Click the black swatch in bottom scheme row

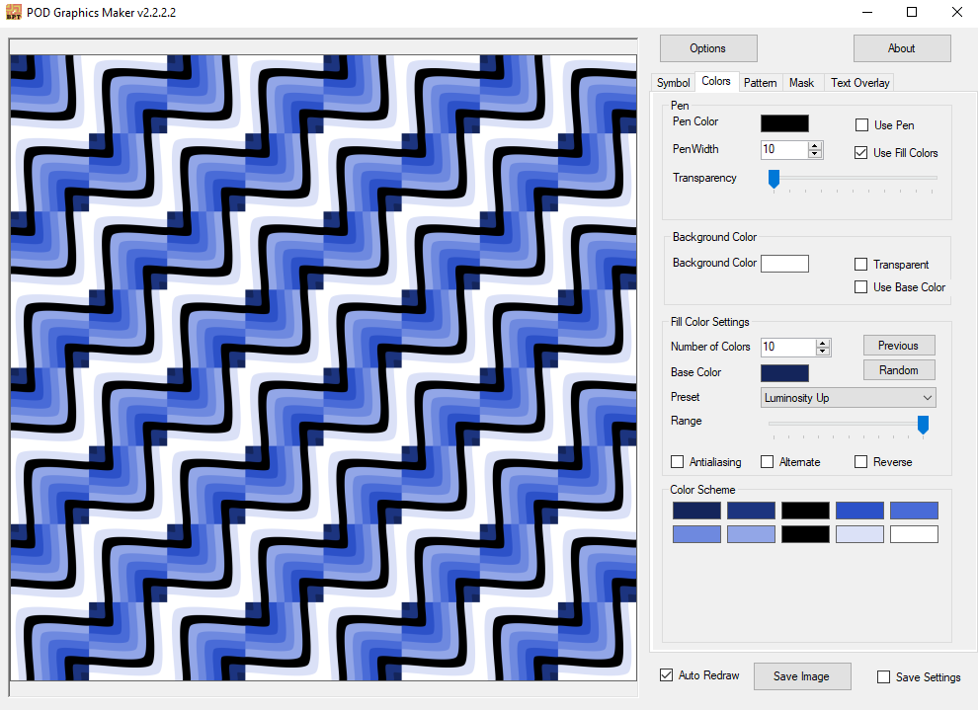[x=805, y=534]
